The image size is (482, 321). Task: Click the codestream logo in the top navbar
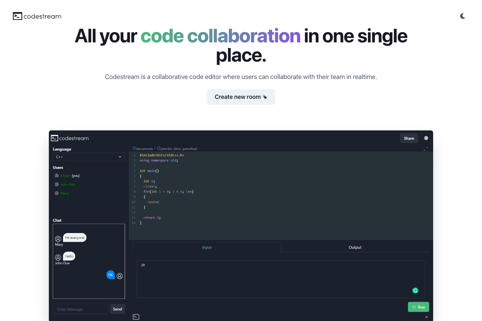(37, 16)
